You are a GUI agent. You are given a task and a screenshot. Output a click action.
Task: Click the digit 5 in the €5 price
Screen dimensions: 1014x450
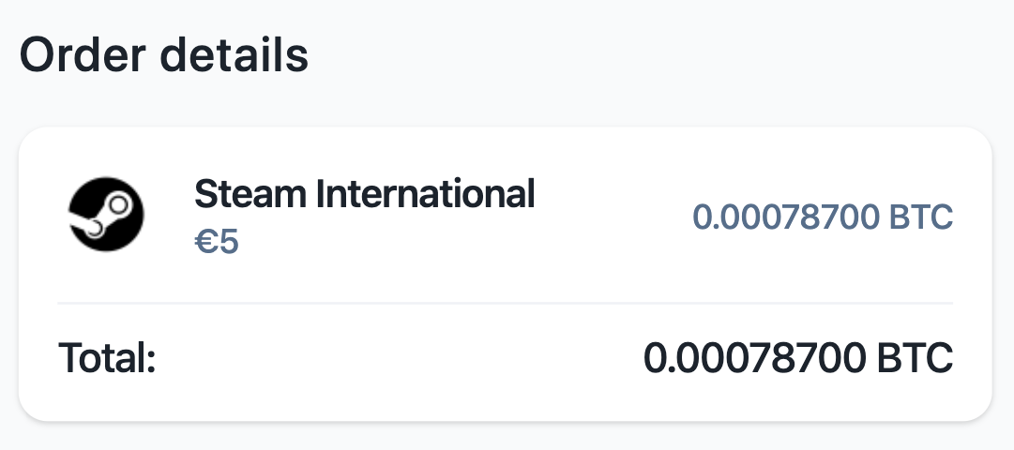pos(229,243)
